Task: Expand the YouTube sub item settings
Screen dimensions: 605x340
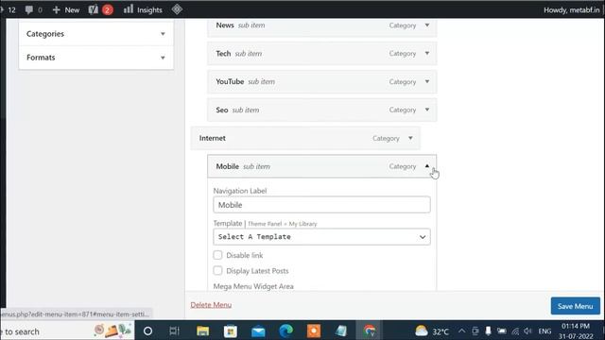Action: [x=427, y=81]
